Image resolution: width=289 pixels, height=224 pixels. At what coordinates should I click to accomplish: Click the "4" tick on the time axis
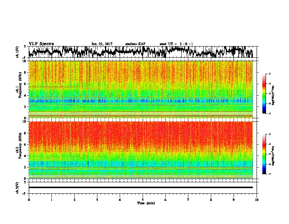tap(120, 200)
